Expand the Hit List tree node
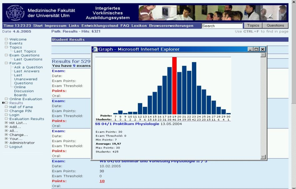 click(x=6, y=123)
